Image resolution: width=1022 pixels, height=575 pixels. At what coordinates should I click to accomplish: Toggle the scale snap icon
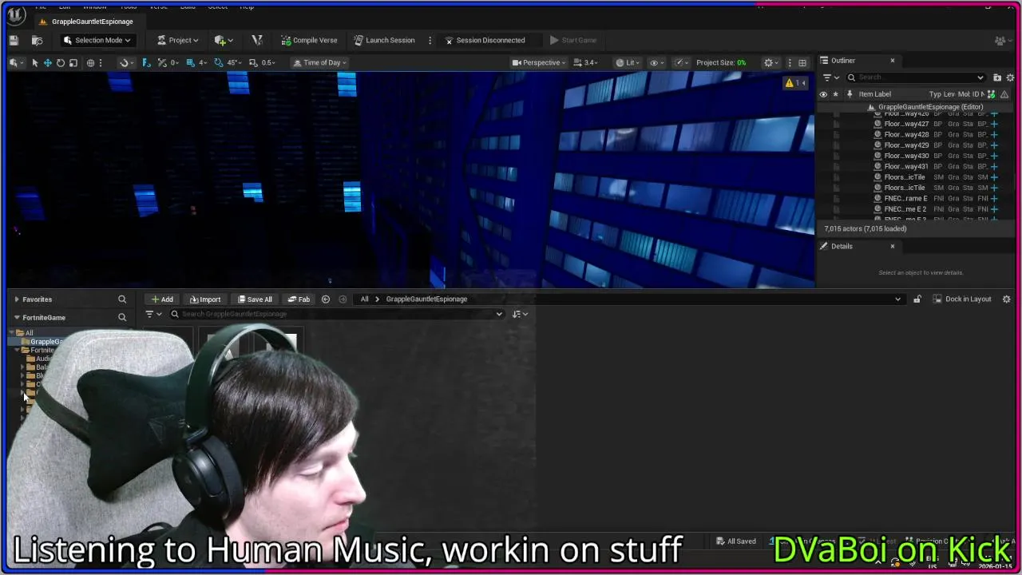click(253, 62)
